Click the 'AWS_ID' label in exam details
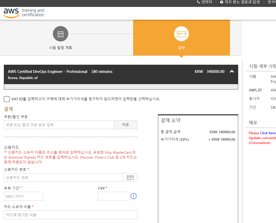The width and height of the screenshot is (276, 223). click(x=255, y=90)
